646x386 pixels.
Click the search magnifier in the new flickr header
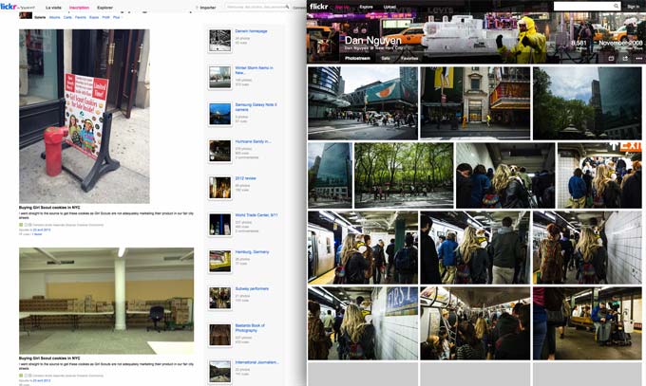click(616, 7)
